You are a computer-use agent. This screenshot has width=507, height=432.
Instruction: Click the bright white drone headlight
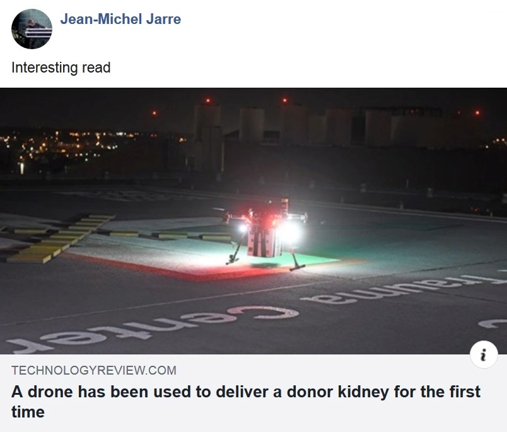(x=289, y=231)
